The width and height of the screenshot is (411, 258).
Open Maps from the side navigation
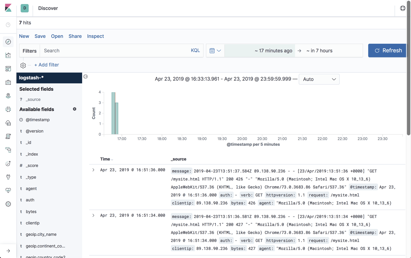8,96
